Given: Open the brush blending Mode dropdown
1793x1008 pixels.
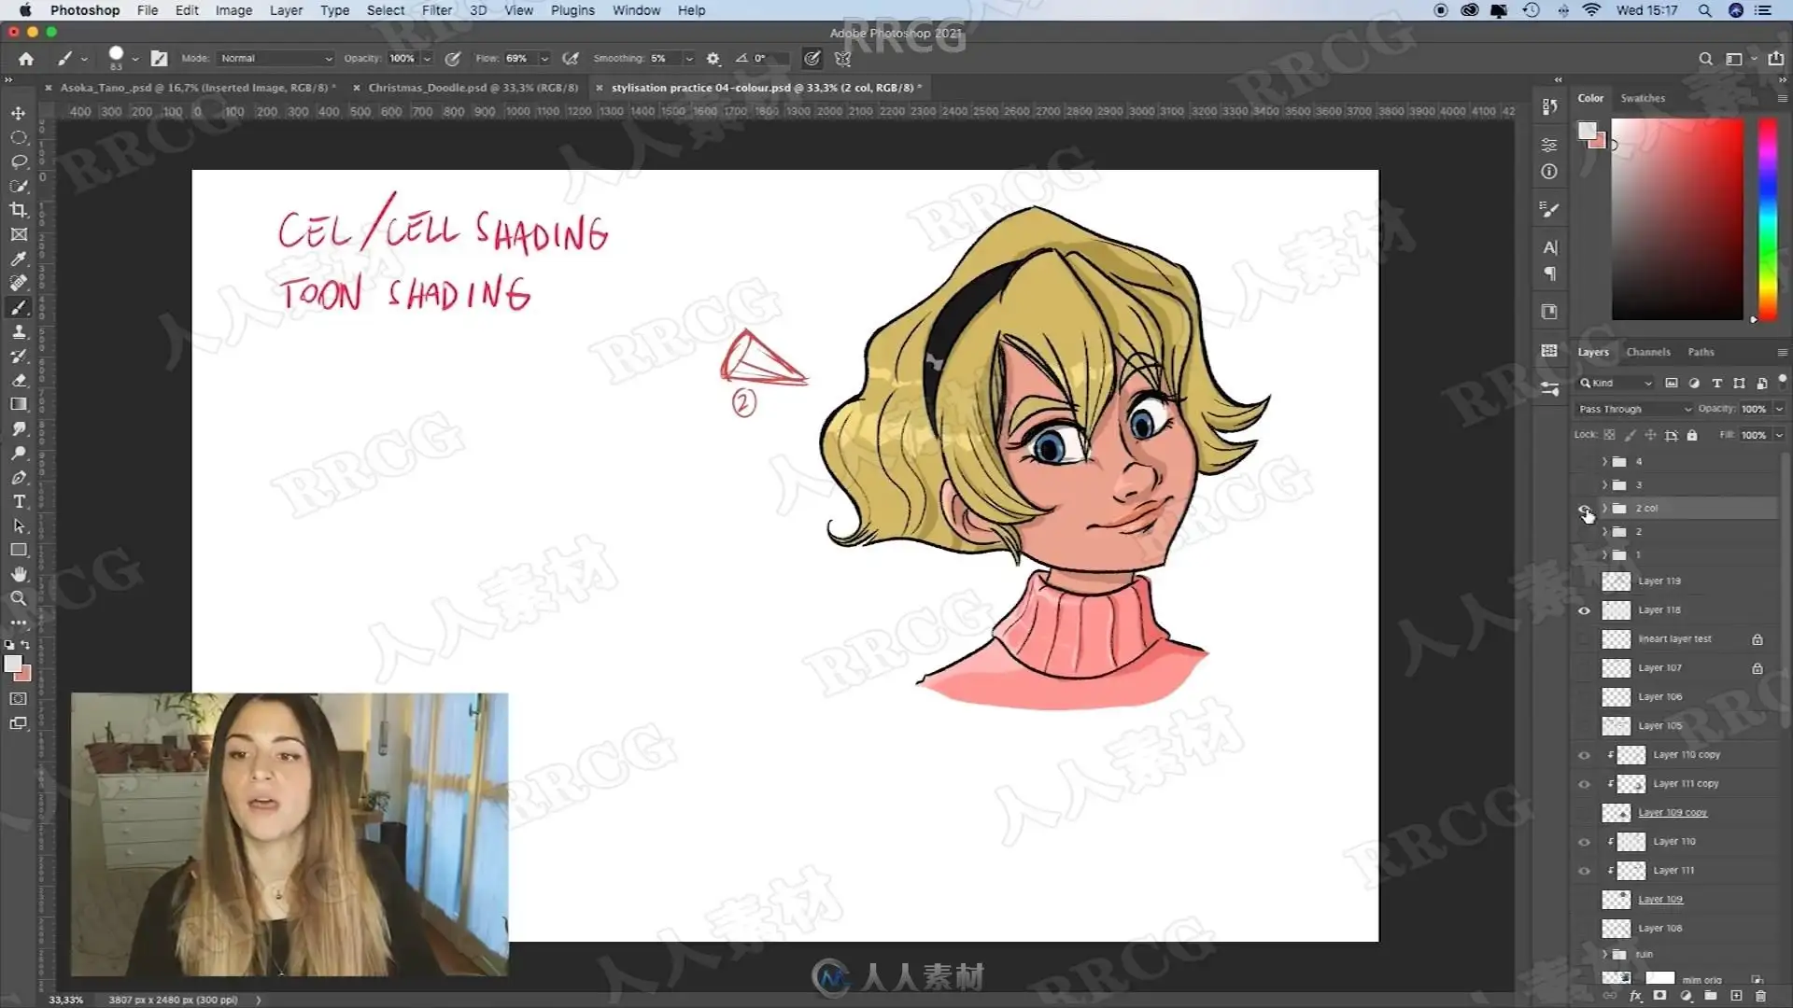Looking at the screenshot, I should (x=275, y=58).
